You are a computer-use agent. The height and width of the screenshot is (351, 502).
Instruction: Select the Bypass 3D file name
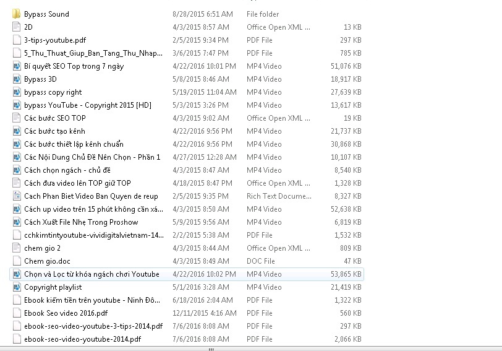click(40, 79)
